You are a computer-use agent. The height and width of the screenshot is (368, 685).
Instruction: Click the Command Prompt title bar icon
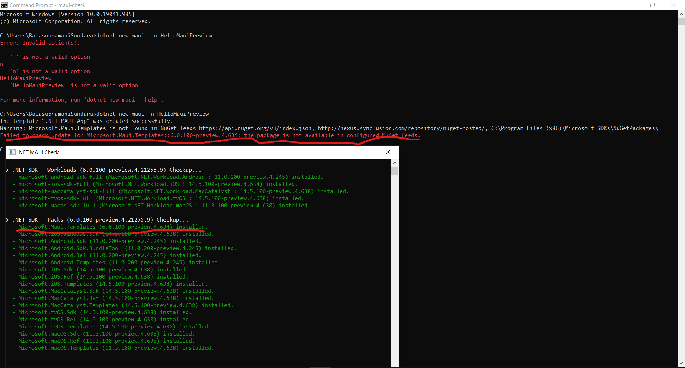pos(4,5)
